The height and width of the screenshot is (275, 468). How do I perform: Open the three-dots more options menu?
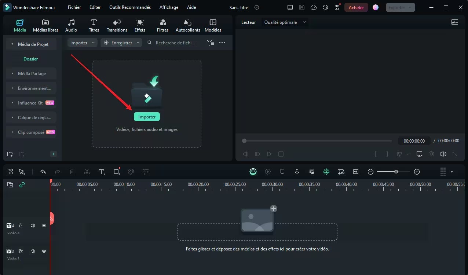pyautogui.click(x=222, y=43)
